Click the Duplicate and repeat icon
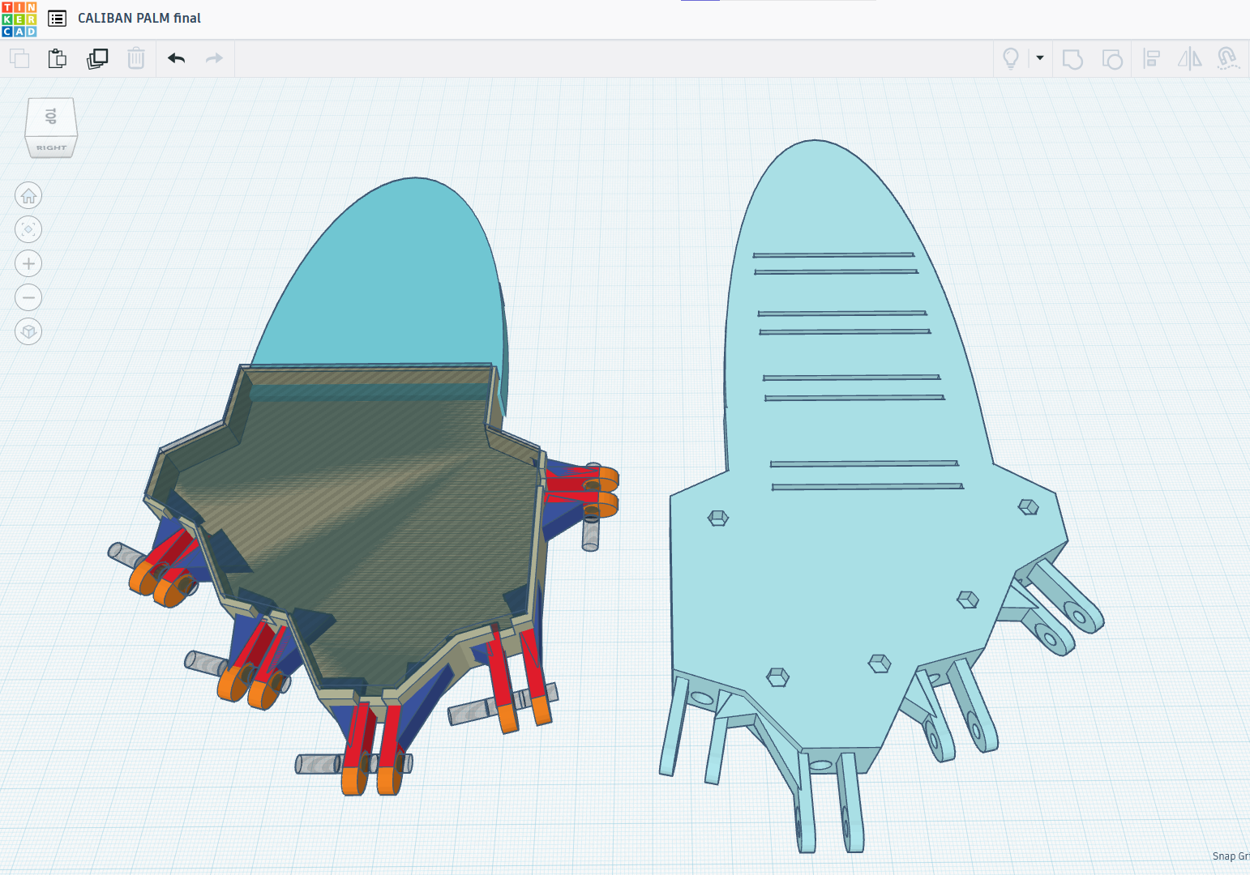This screenshot has width=1250, height=875. click(97, 58)
